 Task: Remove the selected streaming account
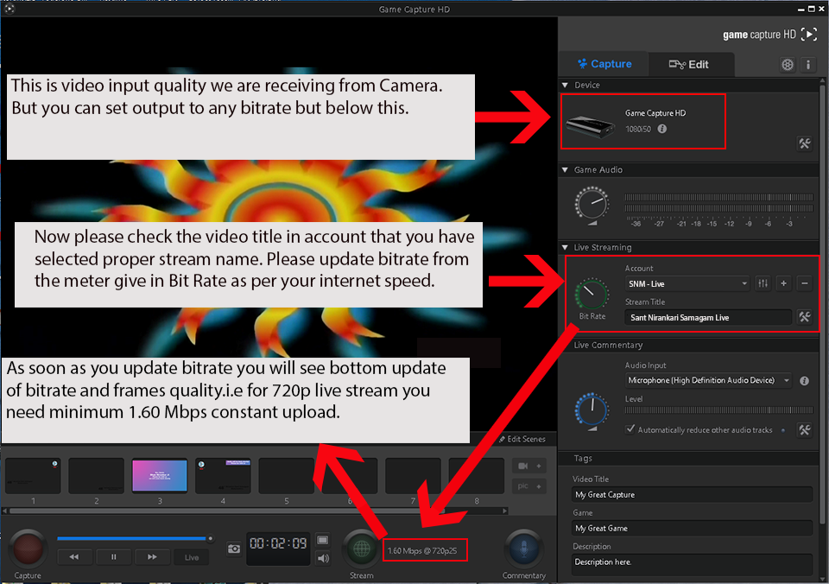coord(804,283)
